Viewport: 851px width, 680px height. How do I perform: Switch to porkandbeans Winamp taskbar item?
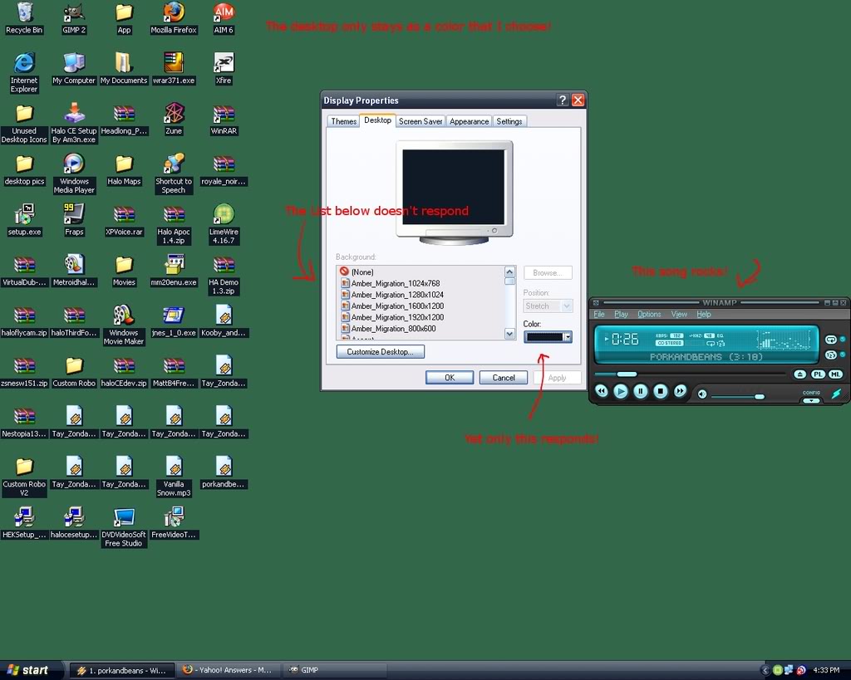(122, 670)
